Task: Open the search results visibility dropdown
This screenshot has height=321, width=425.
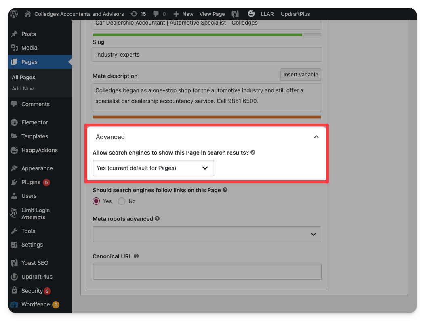Action: click(153, 168)
